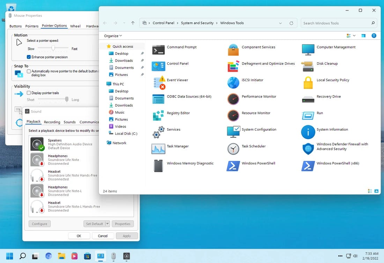Switch to the Pointers tab in Mouse Properties

[32, 26]
